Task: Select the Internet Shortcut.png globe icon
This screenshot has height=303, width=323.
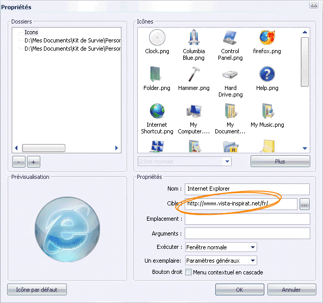Action: coord(157,112)
